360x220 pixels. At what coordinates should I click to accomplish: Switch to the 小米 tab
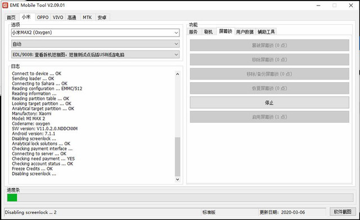[26, 17]
